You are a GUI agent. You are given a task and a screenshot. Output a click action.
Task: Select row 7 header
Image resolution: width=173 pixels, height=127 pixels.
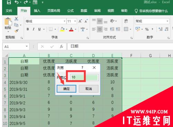5,103
